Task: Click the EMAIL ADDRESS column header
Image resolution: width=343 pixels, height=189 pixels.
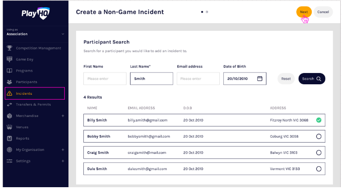Action: pyautogui.click(x=141, y=108)
